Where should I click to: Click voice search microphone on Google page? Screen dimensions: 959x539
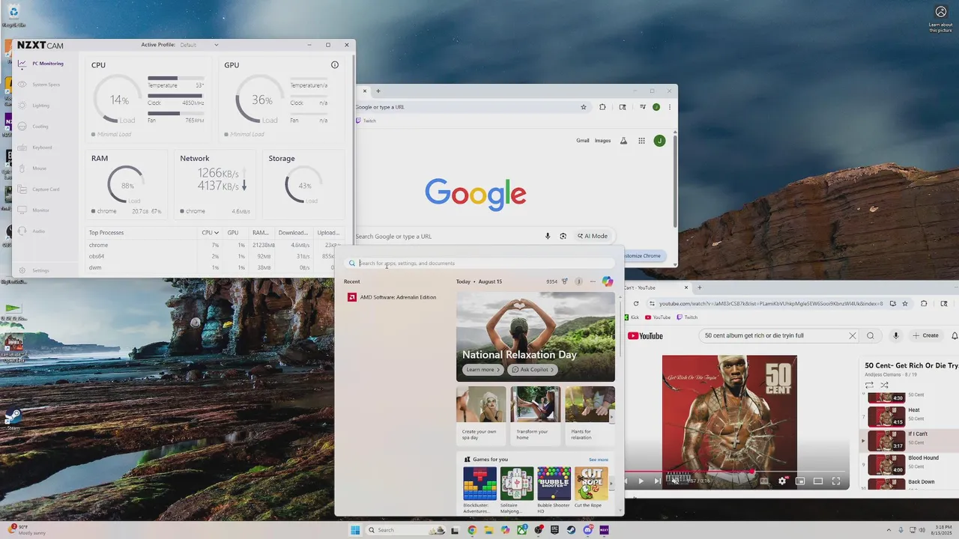(548, 236)
